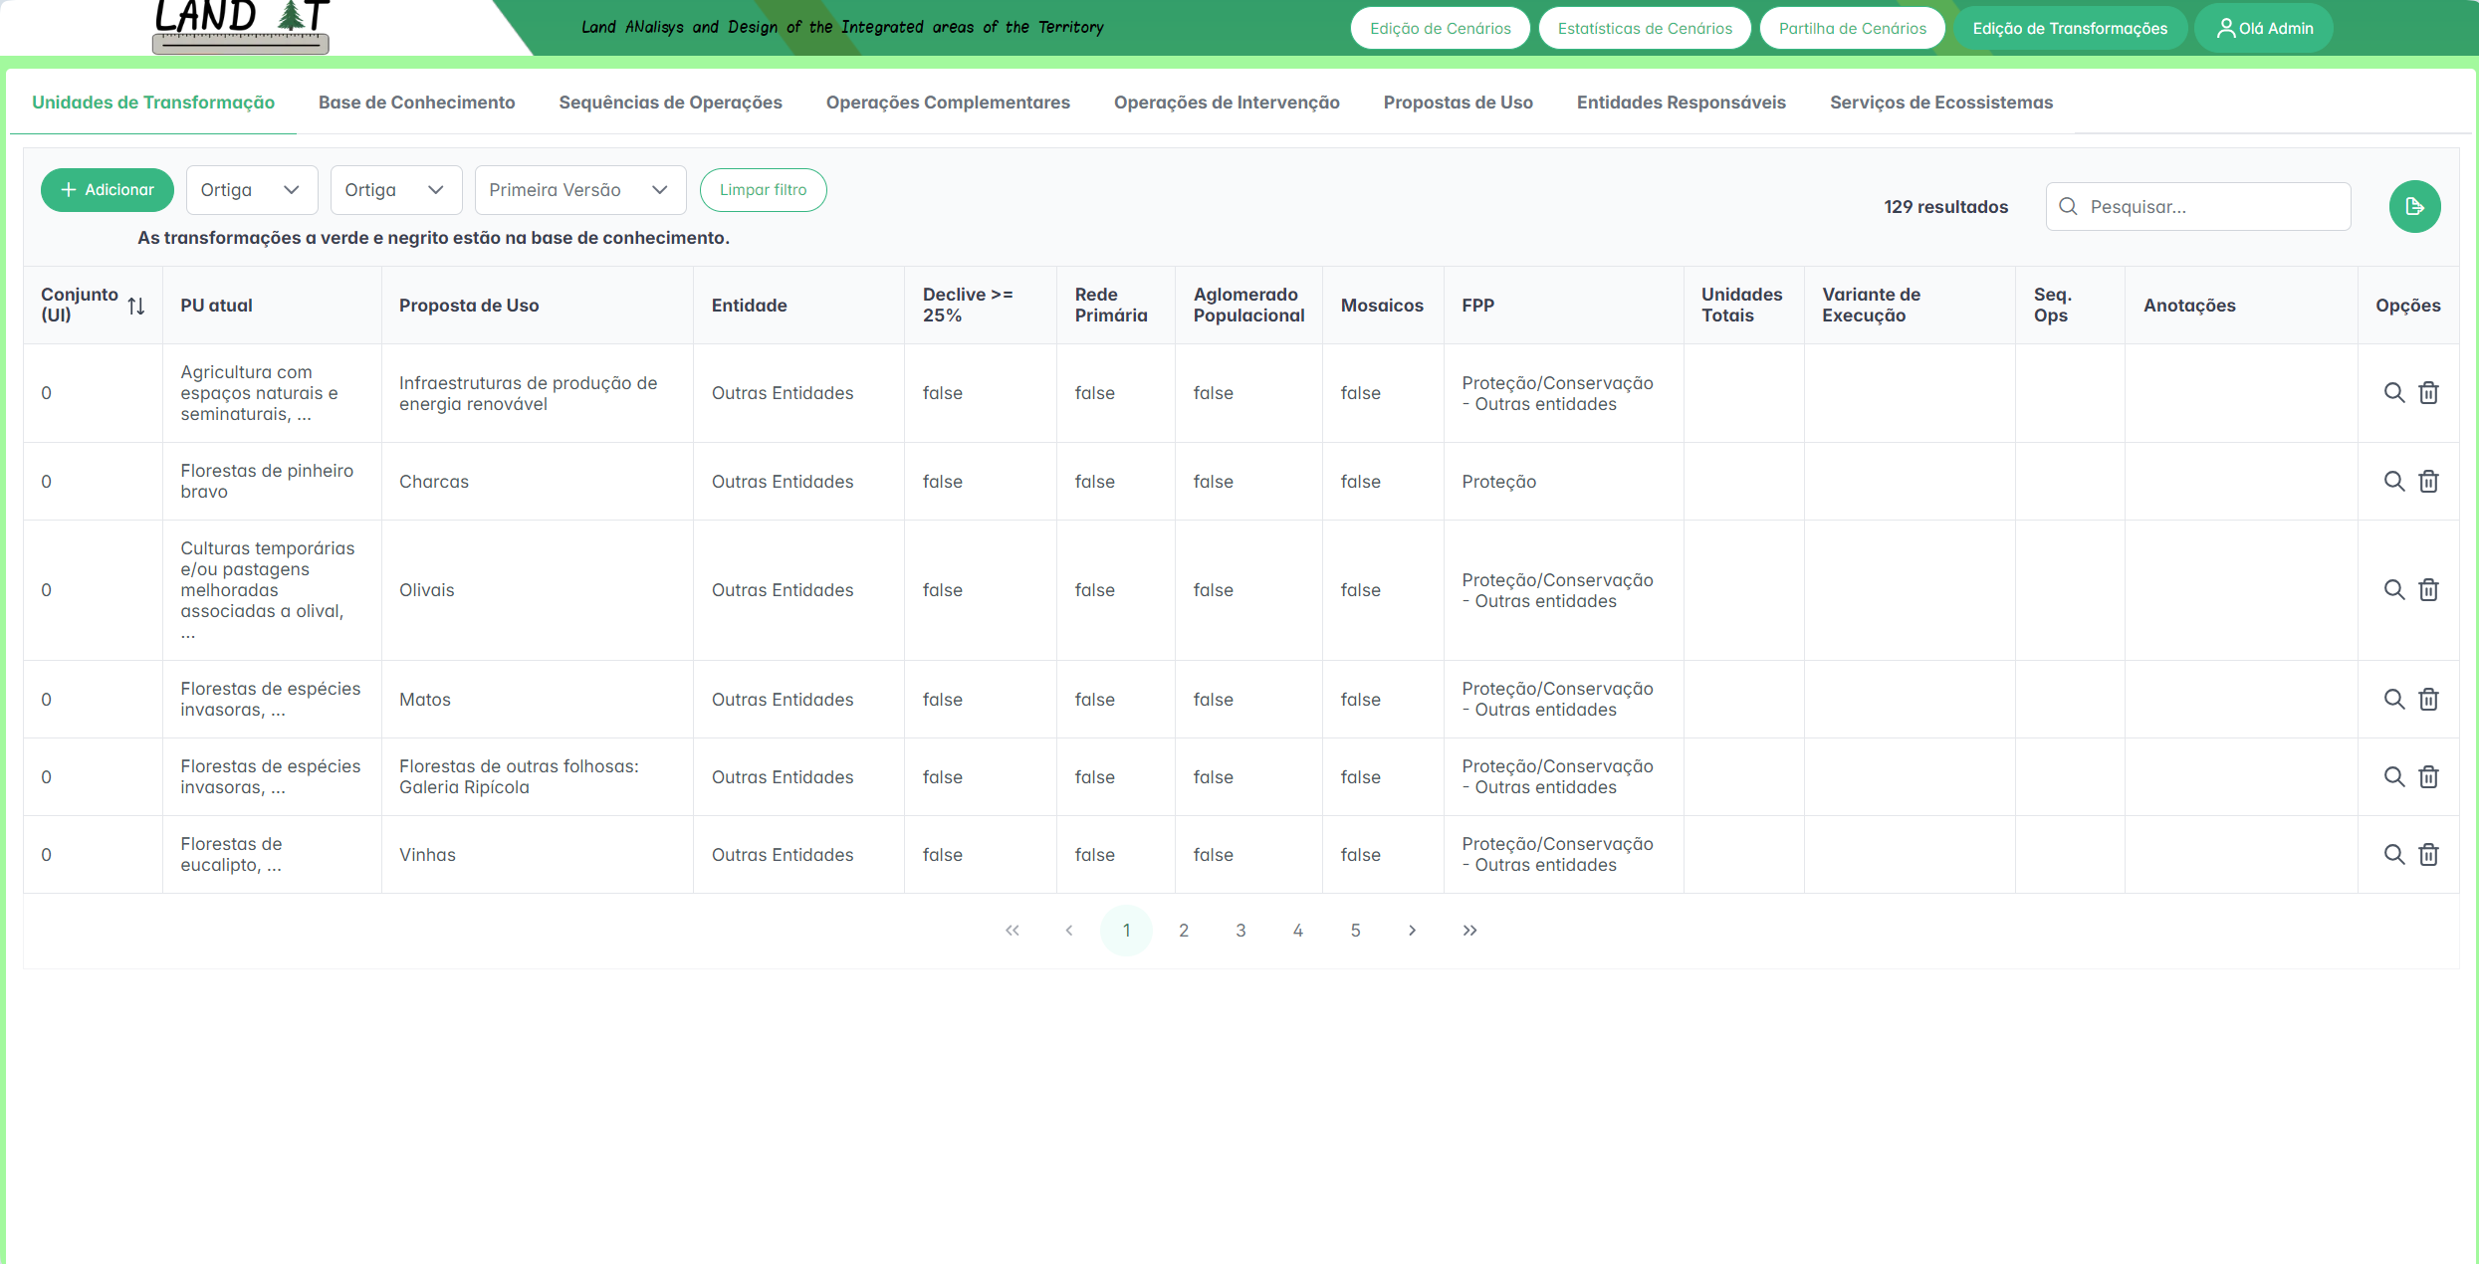The width and height of the screenshot is (2479, 1264).
Task: Switch to Base de Conhecimento tab
Action: tap(416, 103)
